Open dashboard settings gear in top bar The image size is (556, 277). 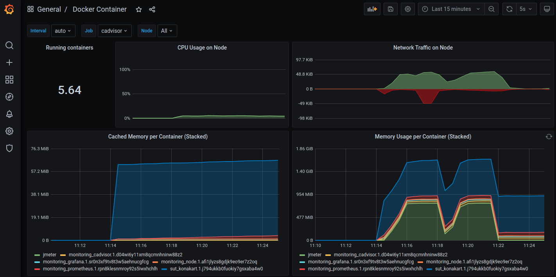point(408,9)
